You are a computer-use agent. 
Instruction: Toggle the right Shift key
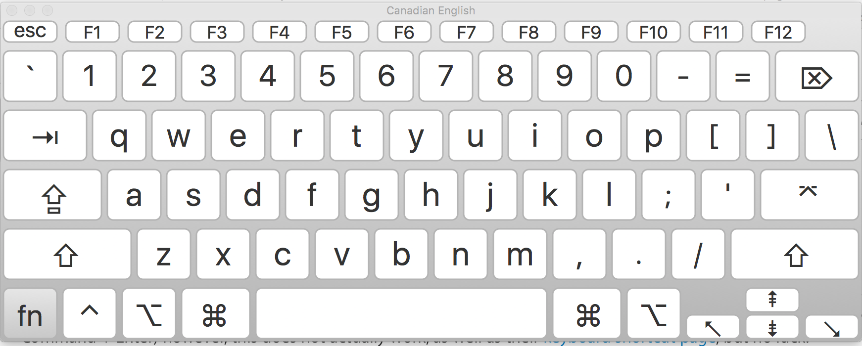pyautogui.click(x=795, y=255)
